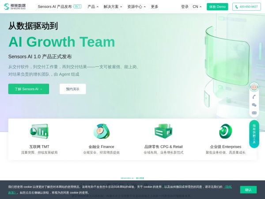The width and height of the screenshot is (265, 199).
Task: Open the 更多 menu item
Action: (155, 7)
